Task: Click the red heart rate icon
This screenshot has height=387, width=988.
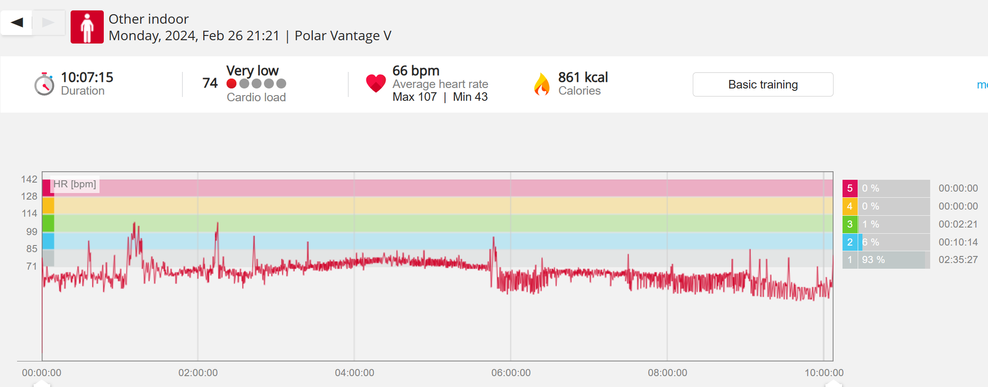Action: [376, 83]
